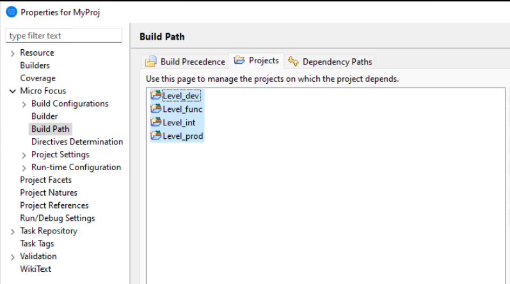Image resolution: width=510 pixels, height=284 pixels.
Task: Click the Level_func project icon
Action: coord(155,109)
